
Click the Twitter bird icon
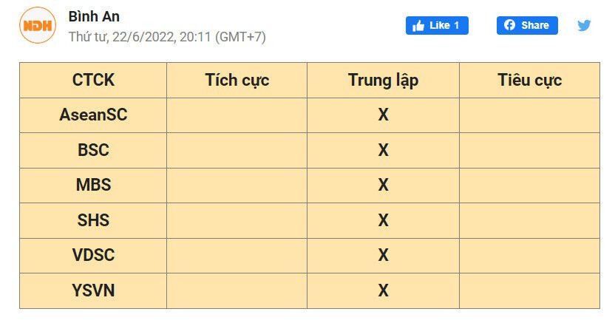click(584, 25)
